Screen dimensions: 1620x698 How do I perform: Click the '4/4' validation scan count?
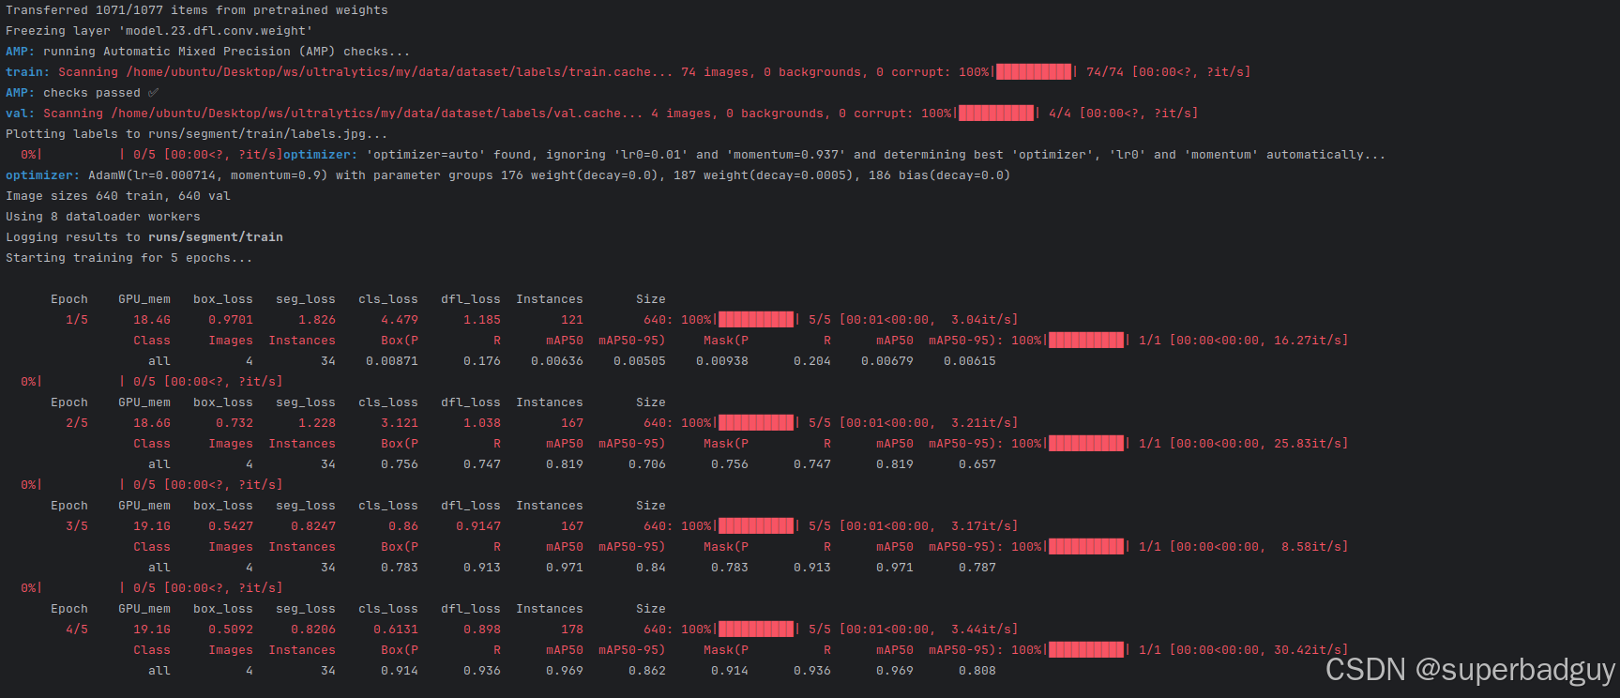(1060, 114)
